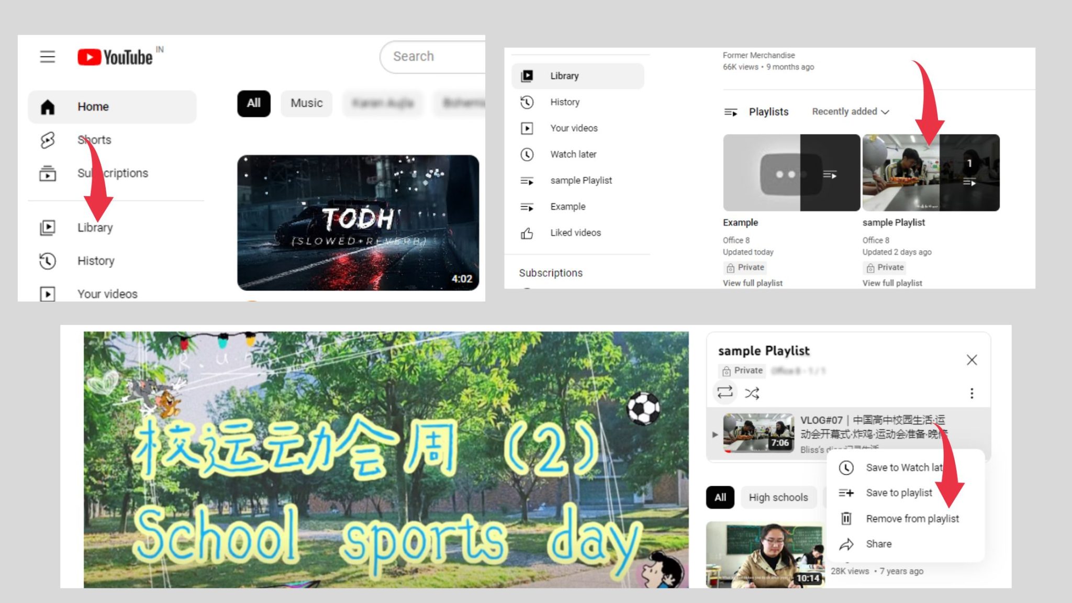Click View full playlist for Example

click(753, 283)
